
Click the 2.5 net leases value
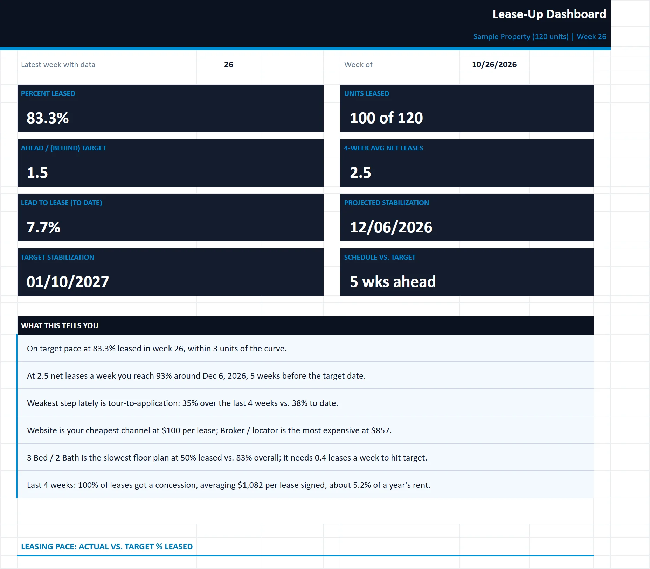point(360,173)
